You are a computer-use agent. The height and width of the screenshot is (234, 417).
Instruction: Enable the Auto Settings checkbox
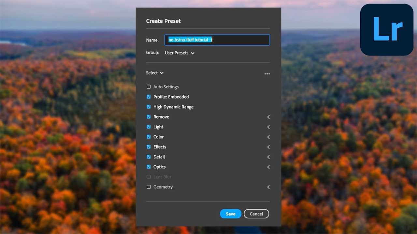point(149,87)
